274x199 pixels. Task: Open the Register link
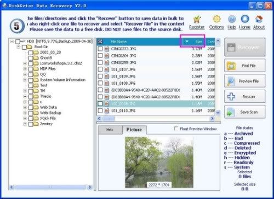tap(197, 27)
